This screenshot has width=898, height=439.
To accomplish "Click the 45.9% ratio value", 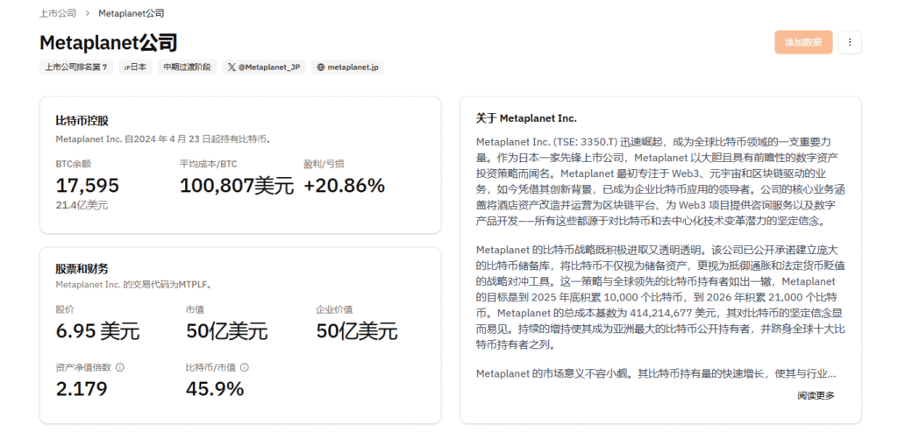I will pos(215,389).
